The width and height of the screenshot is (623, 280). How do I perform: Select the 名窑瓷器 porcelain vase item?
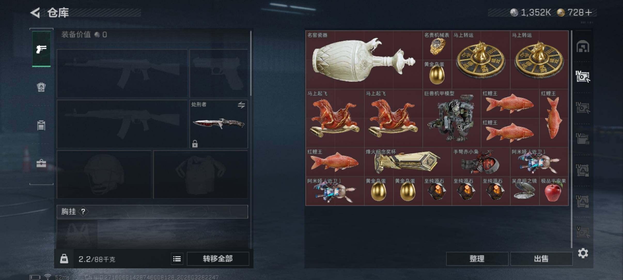click(x=364, y=60)
